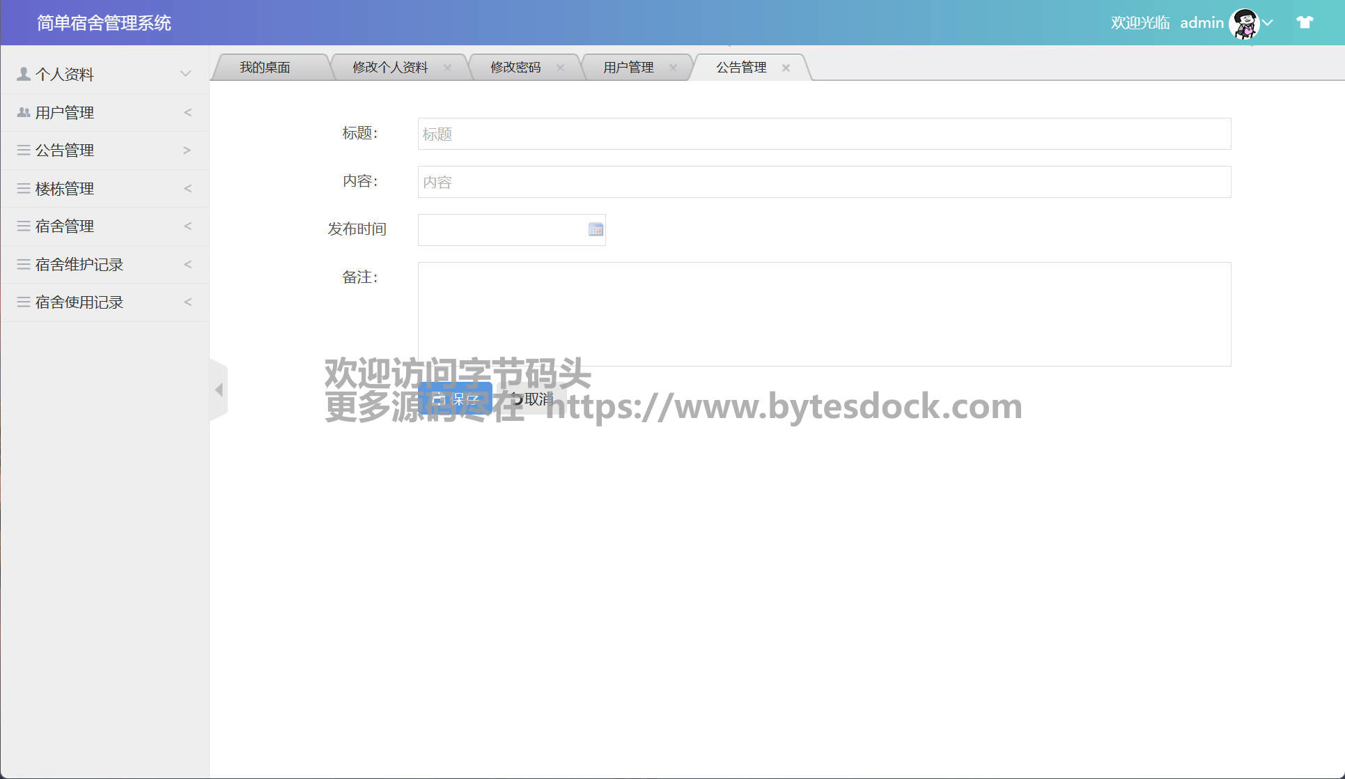Click the admin avatar picture

pyautogui.click(x=1243, y=23)
